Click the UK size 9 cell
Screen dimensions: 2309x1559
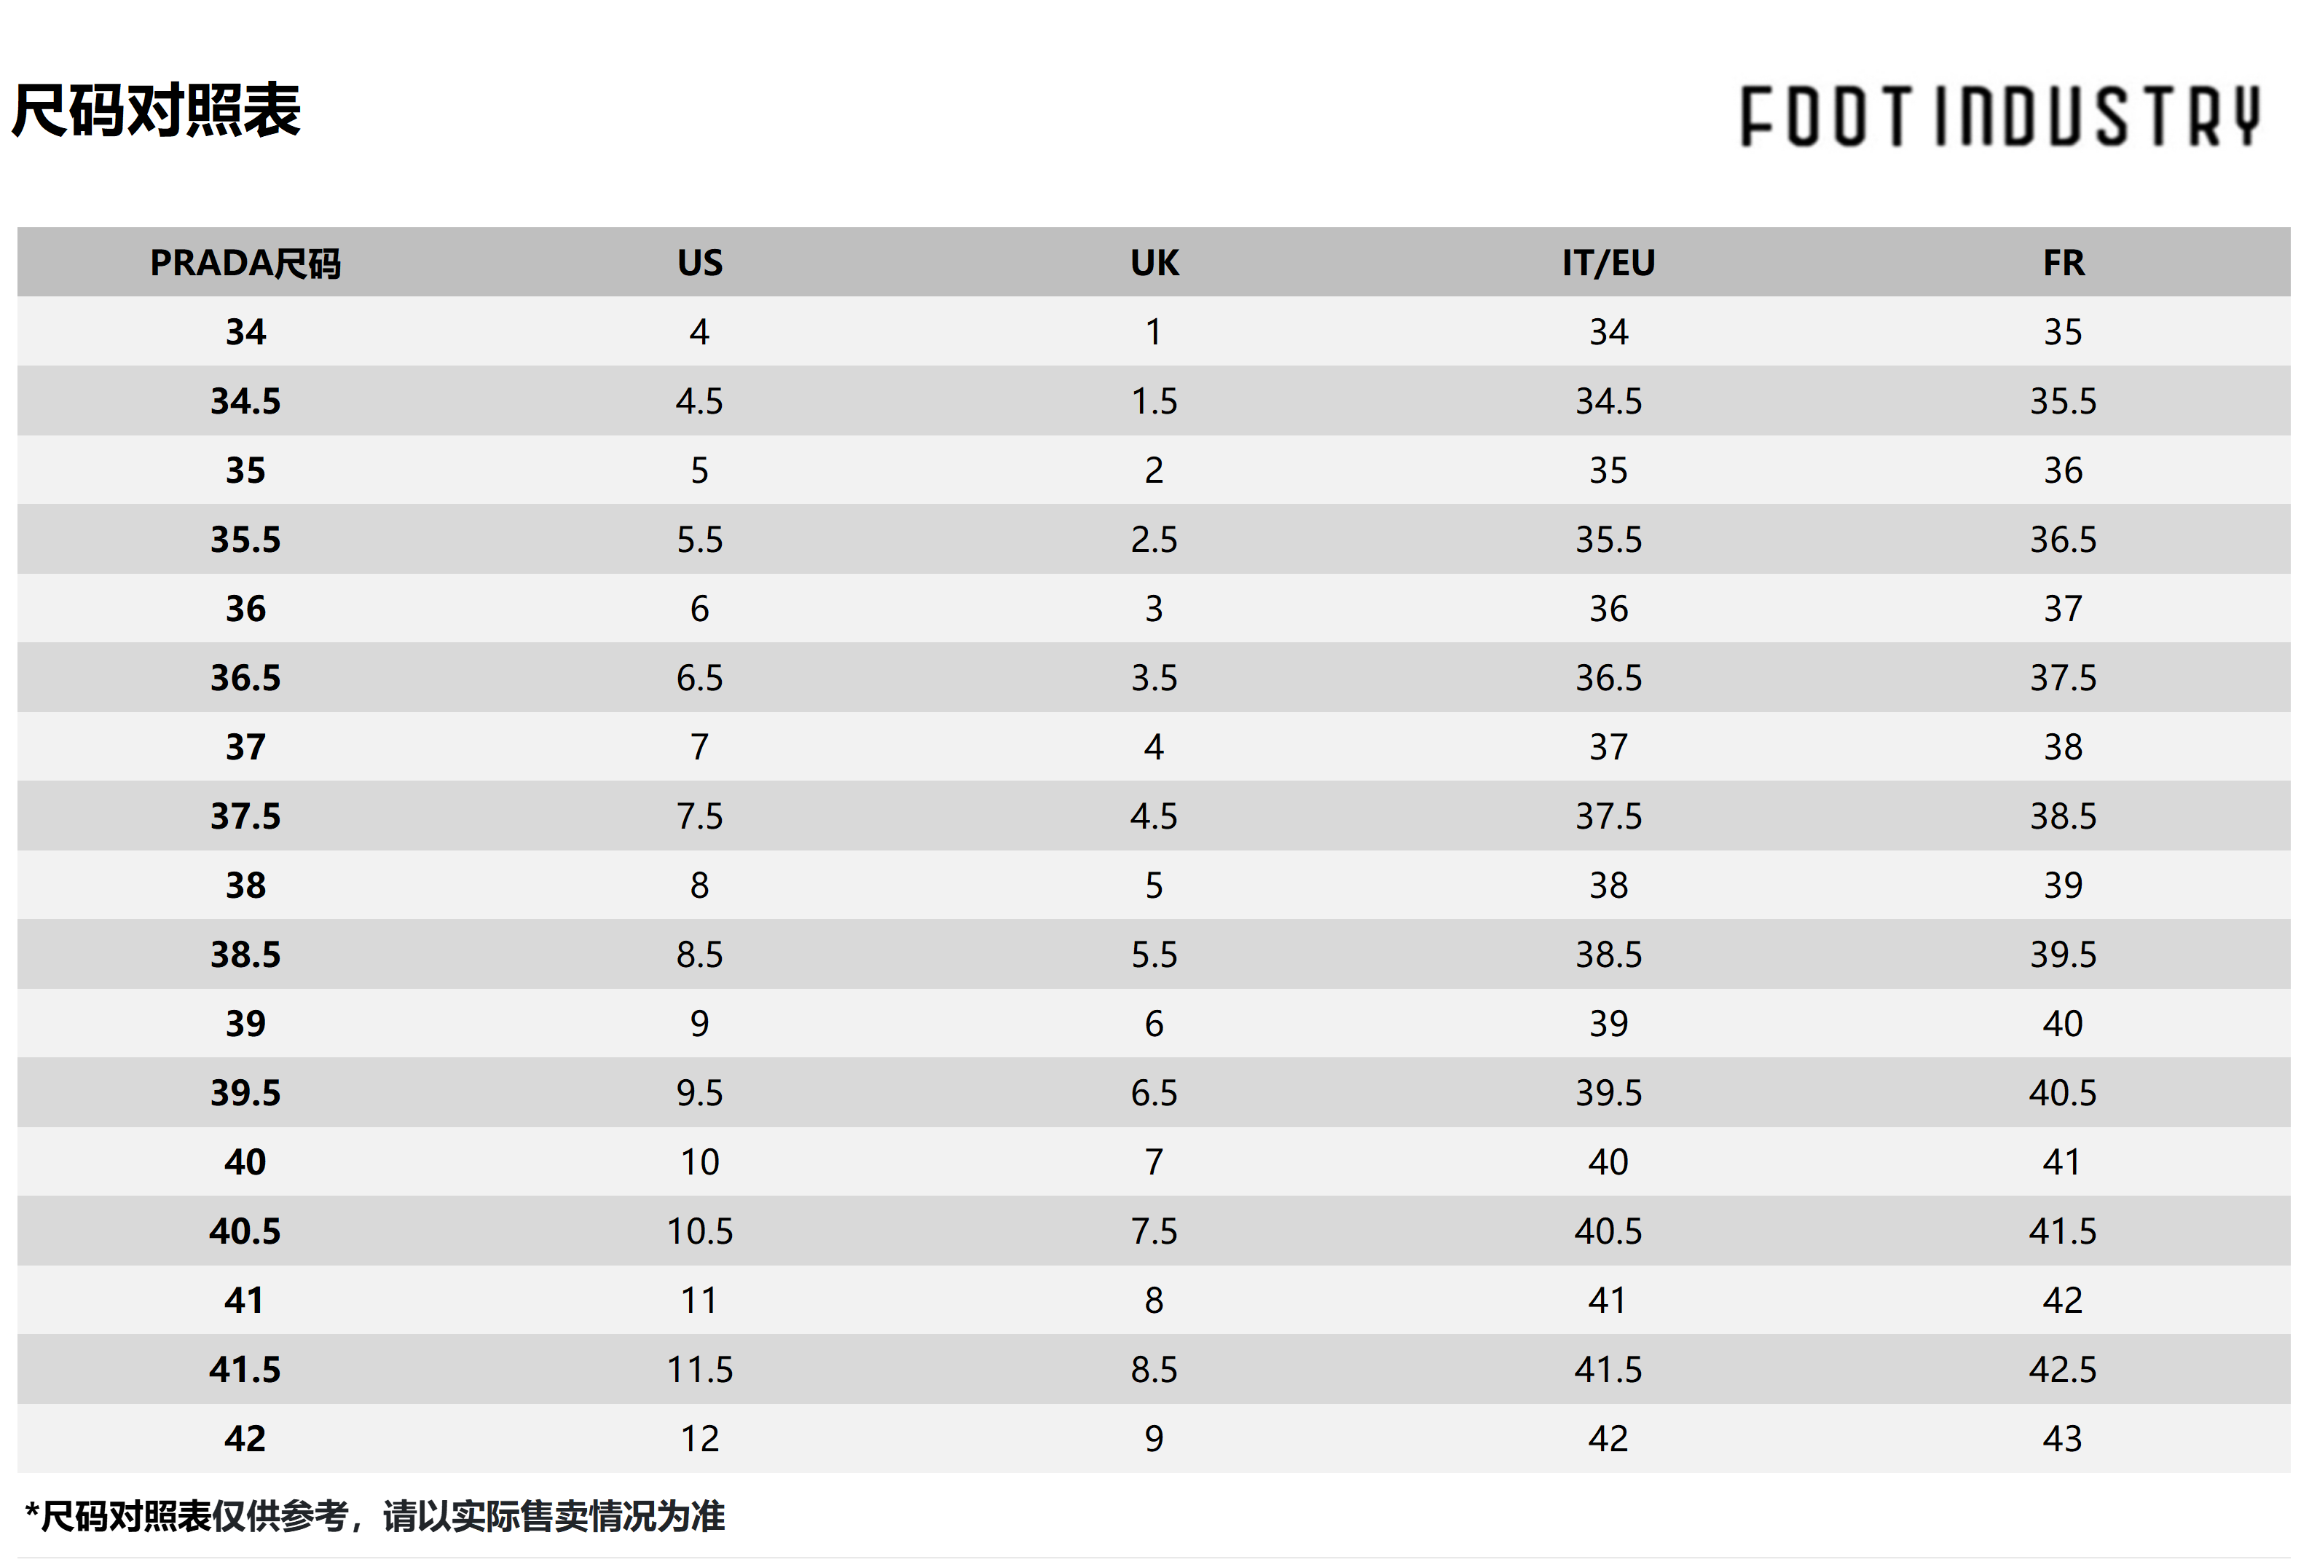click(x=1154, y=1439)
